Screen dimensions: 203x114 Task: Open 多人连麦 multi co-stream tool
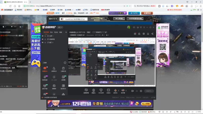54,78
